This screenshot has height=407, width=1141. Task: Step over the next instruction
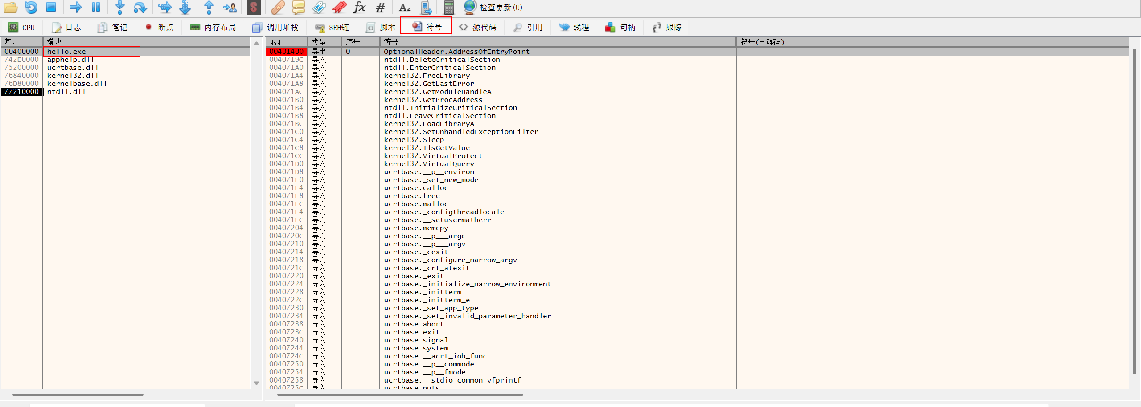click(140, 7)
